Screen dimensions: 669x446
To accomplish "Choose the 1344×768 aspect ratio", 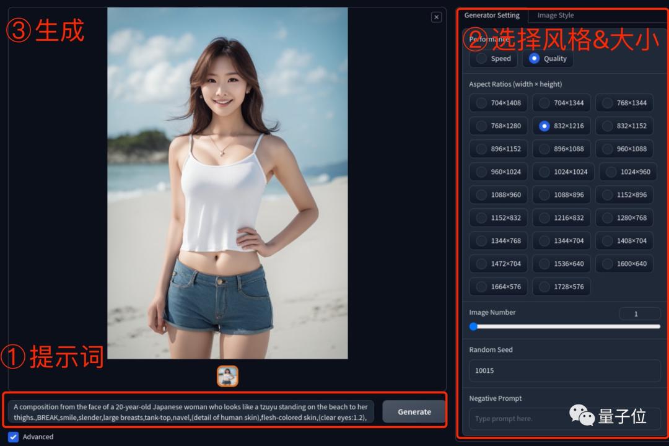I will pyautogui.click(x=498, y=241).
